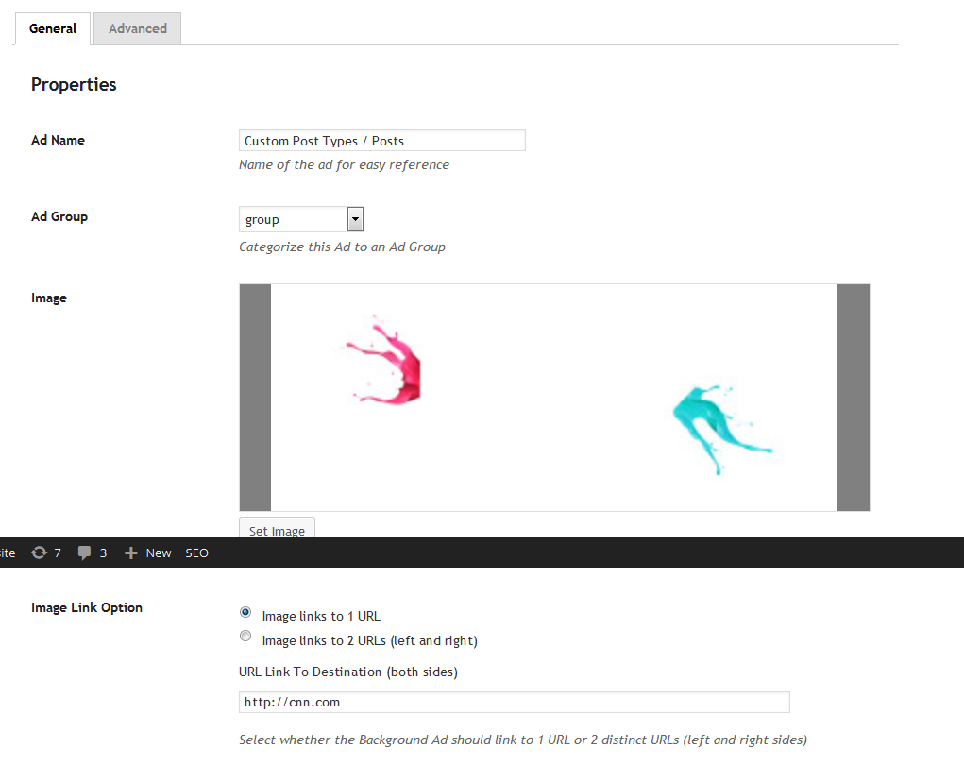Click the 'Ad Group' label
The width and height of the screenshot is (964, 766).
click(59, 216)
